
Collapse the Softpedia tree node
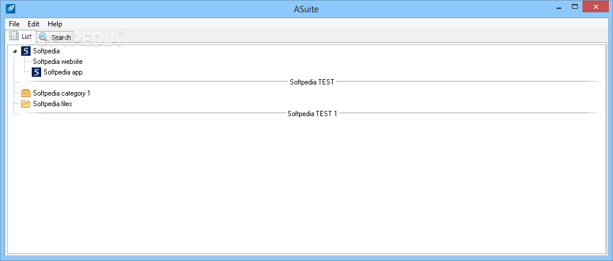pos(15,51)
